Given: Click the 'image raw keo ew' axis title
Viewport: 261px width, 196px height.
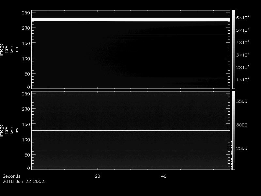Looking at the screenshot, I should pos(9,131).
